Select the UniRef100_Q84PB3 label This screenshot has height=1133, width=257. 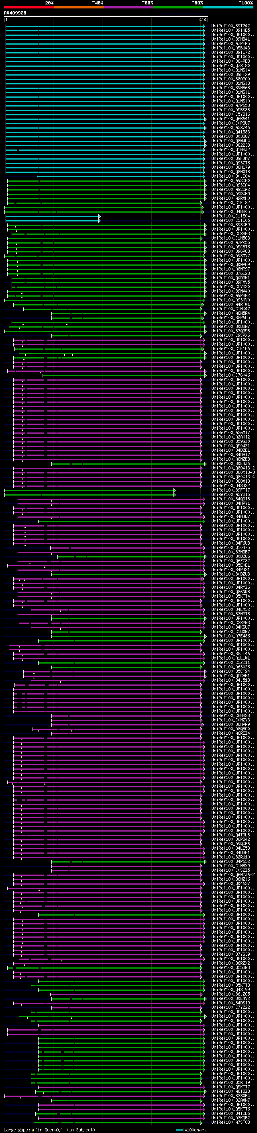(x=230, y=61)
